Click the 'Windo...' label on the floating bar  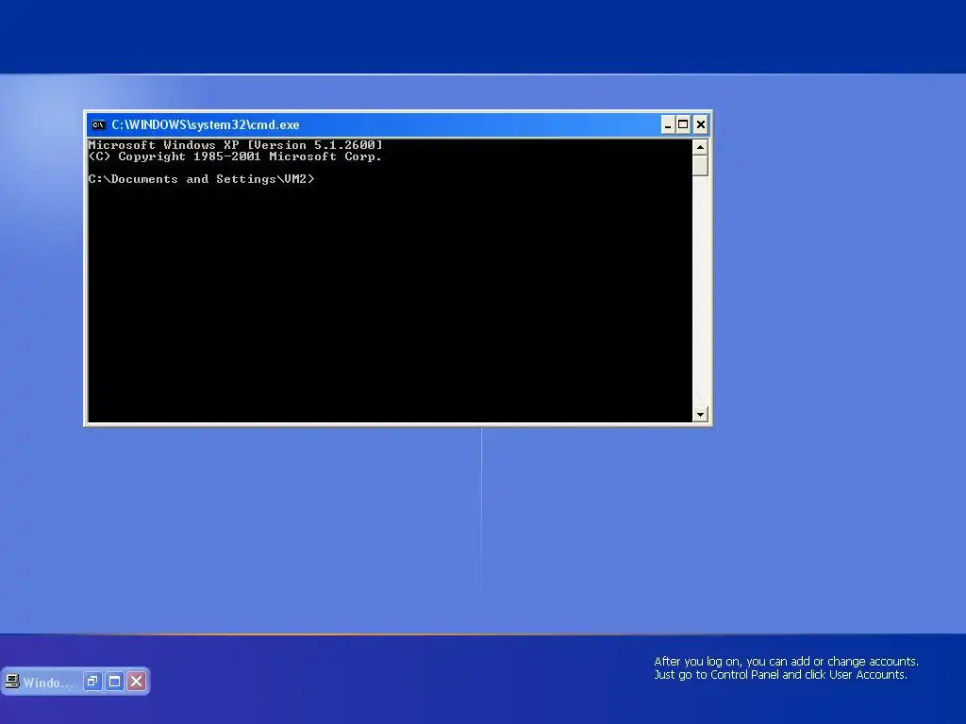click(x=48, y=683)
